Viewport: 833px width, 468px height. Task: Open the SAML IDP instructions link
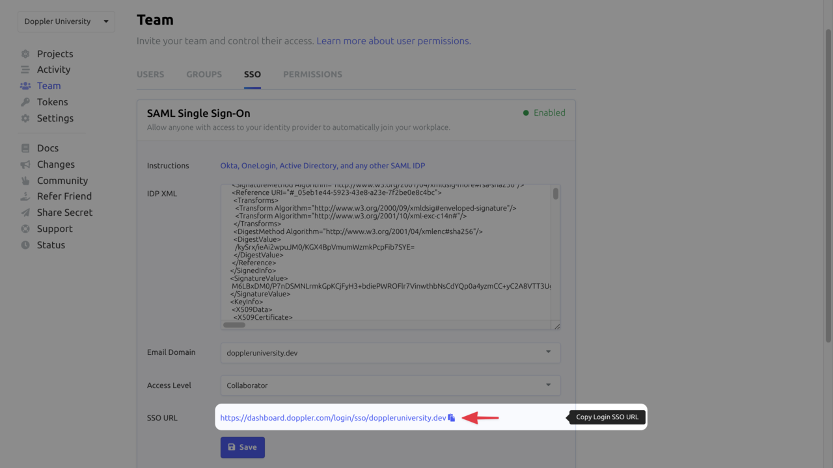pos(323,166)
